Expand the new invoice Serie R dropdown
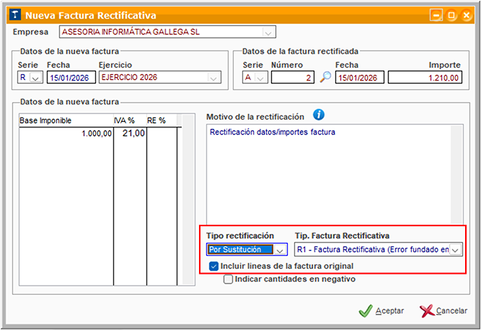 click(x=36, y=78)
